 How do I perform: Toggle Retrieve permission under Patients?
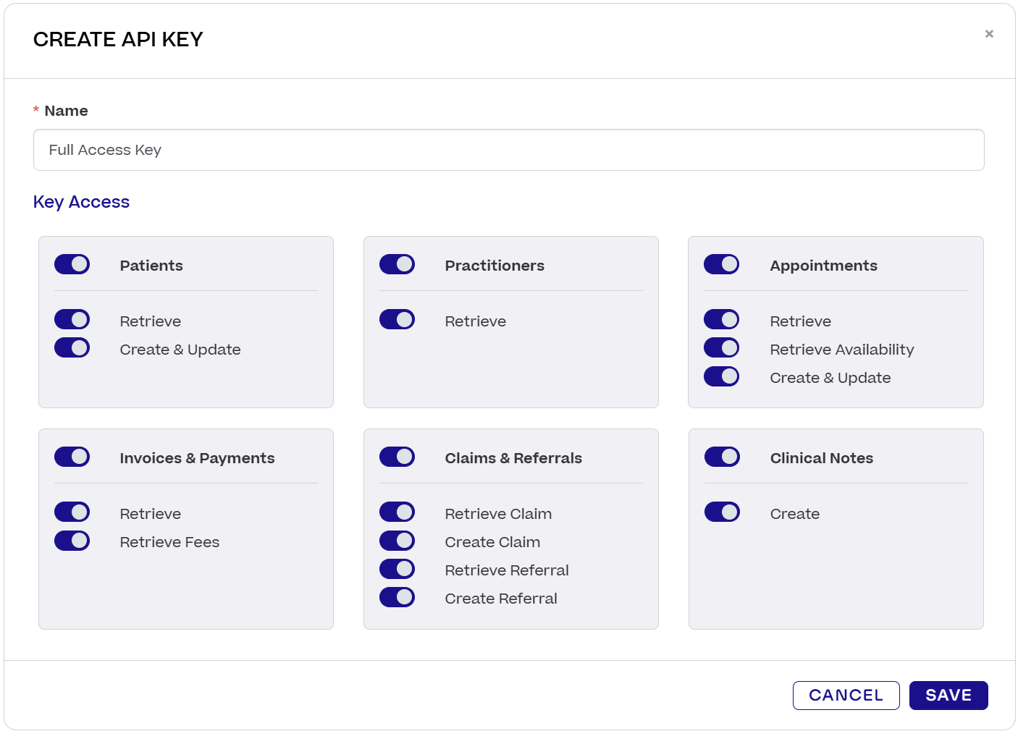pyautogui.click(x=72, y=319)
